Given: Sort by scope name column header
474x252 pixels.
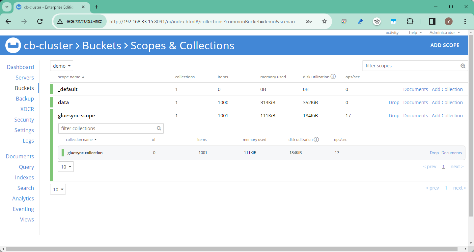Looking at the screenshot, I should [x=71, y=77].
